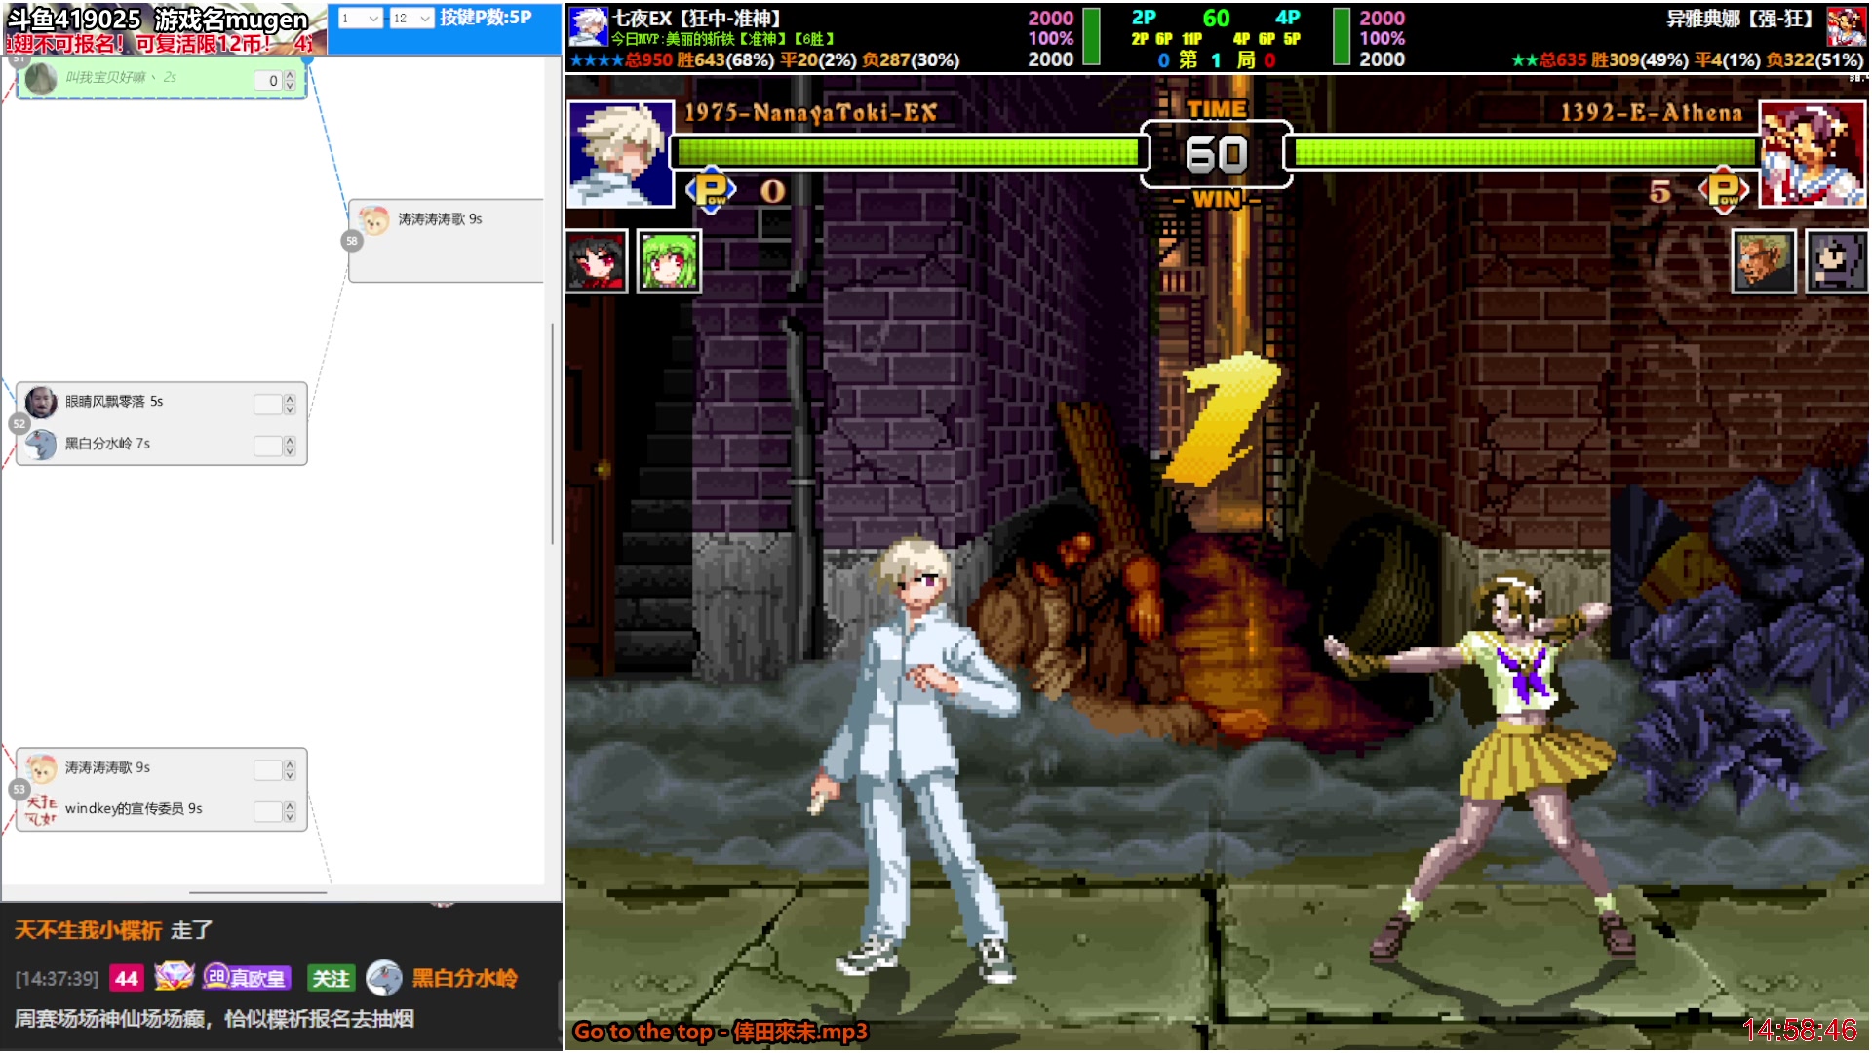Click the 关注 follow button in chat
This screenshot has width=1872, height=1053.
(x=331, y=978)
